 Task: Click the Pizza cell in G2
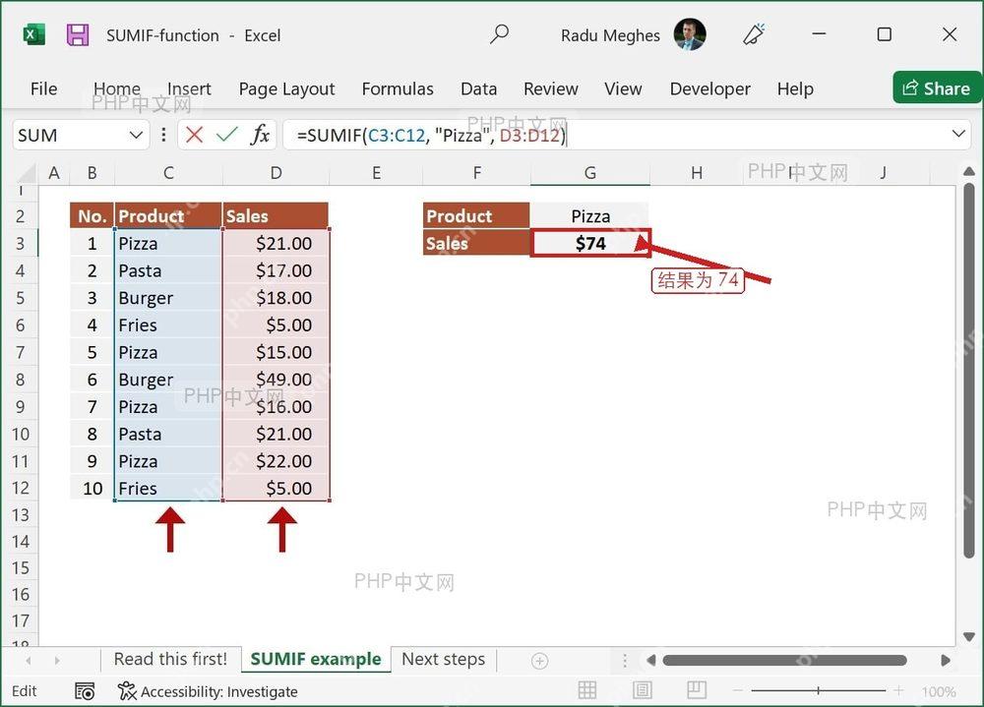pos(589,215)
